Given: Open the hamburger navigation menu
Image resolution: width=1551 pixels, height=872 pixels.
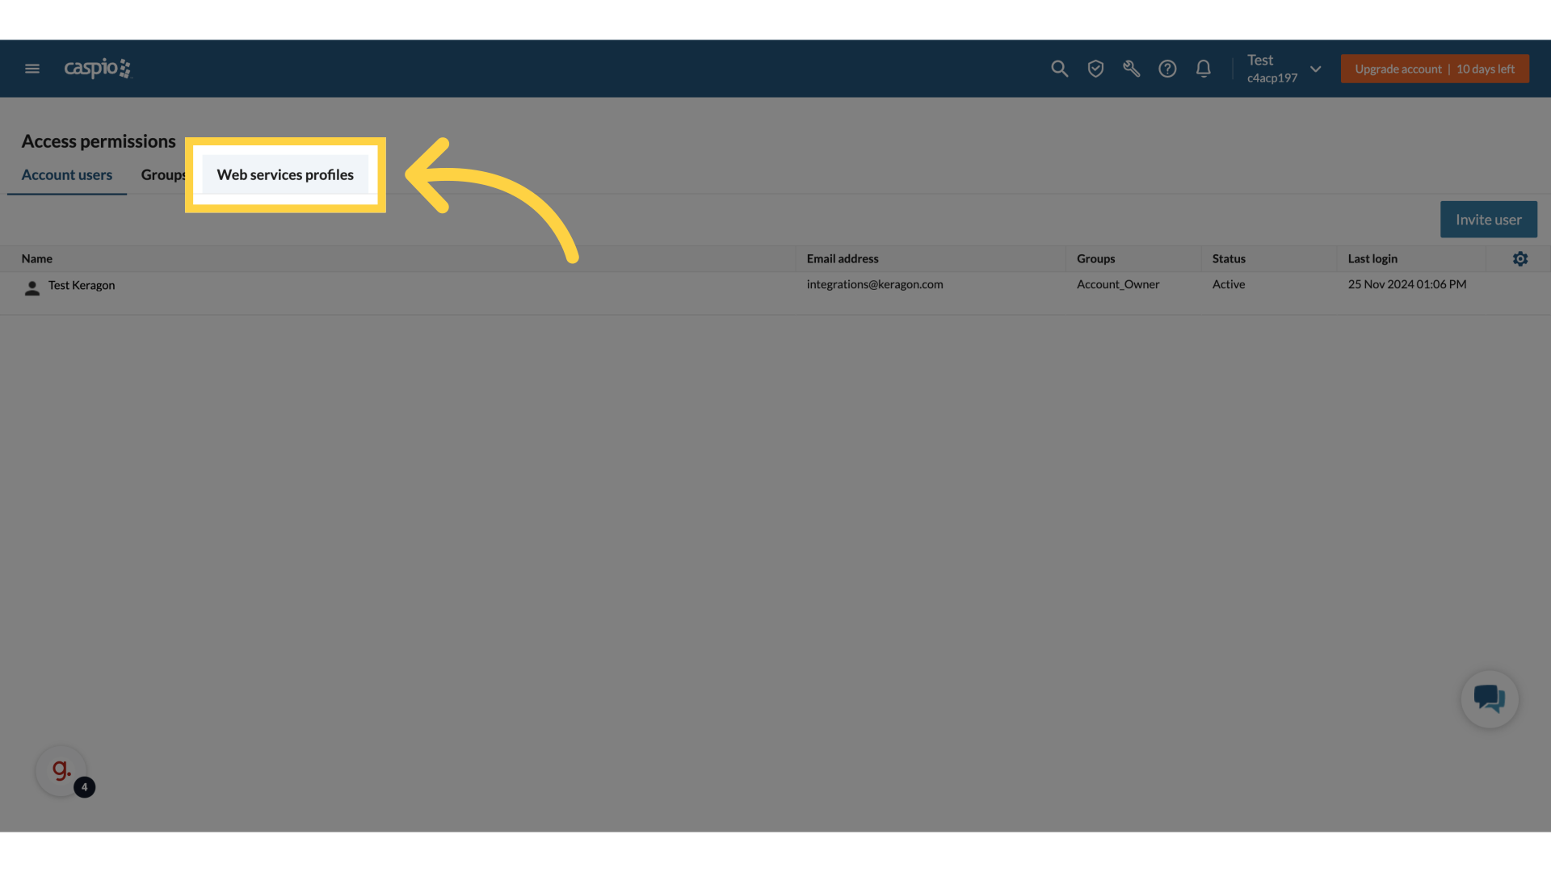Looking at the screenshot, I should click(32, 69).
